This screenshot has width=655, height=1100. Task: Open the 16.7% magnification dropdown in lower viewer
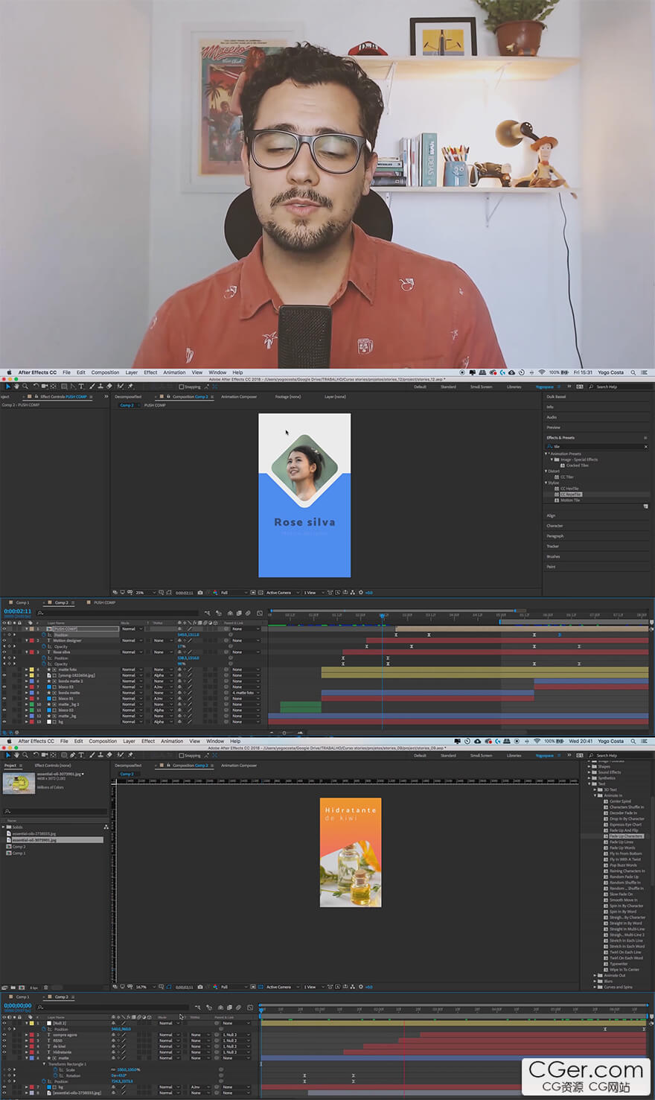(146, 987)
